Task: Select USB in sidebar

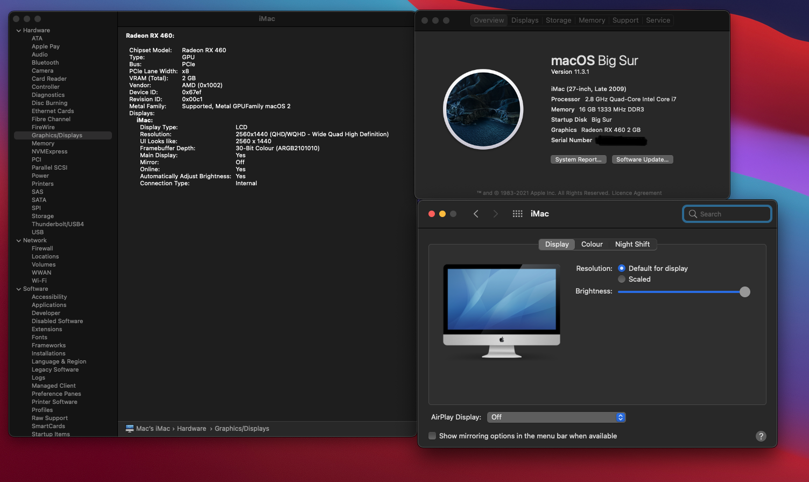Action: point(38,233)
